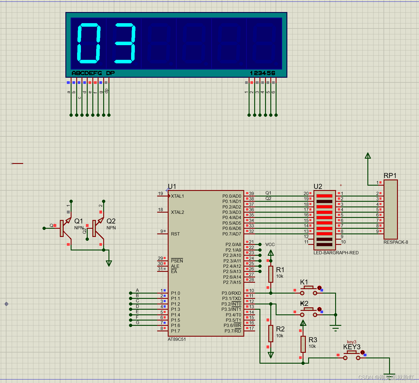Click the RP1 reference label
Viewport: 419px width, 383px height.
pos(390,176)
